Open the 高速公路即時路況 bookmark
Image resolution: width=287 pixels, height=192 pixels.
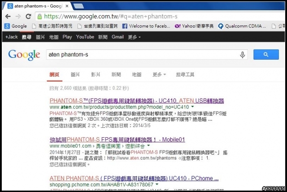click(52, 26)
